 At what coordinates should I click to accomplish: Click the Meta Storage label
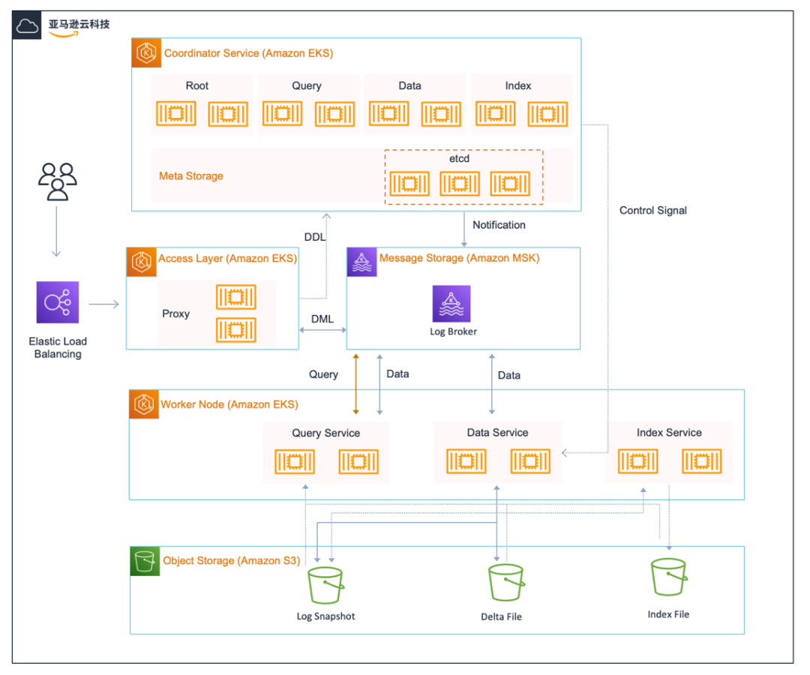pos(191,176)
